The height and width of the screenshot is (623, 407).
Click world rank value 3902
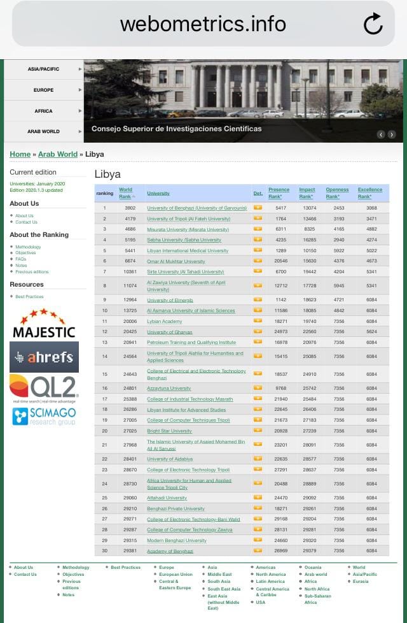[x=130, y=208]
